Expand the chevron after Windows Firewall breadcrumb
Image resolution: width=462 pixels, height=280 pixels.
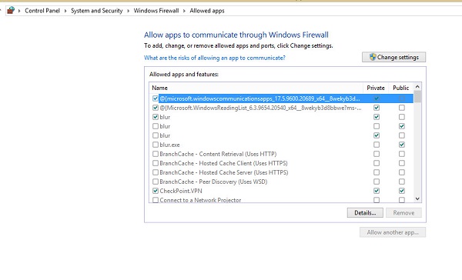coord(184,11)
